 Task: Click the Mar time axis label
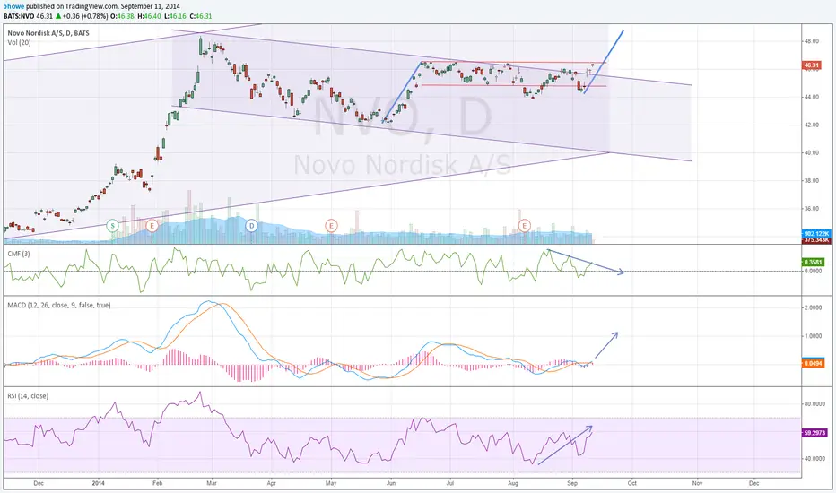coord(212,484)
